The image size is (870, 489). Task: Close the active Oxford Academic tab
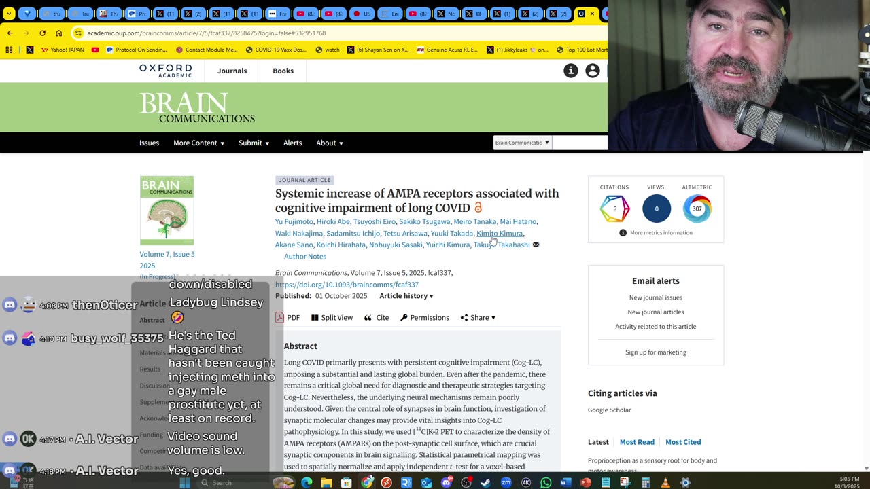(592, 14)
